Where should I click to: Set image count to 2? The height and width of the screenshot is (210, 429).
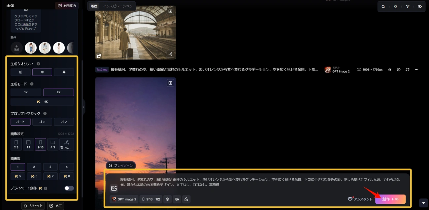34,167
